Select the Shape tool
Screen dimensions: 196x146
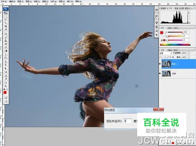[5, 72]
